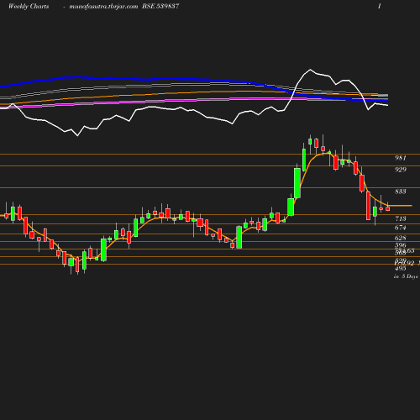
Task: Click the 713 price level label
Action: (401, 218)
